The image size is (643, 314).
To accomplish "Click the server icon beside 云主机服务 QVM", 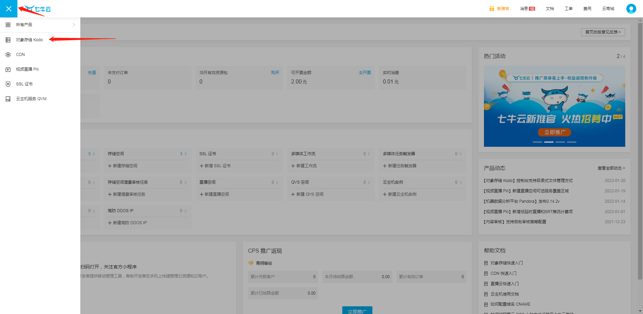I will [x=8, y=99].
